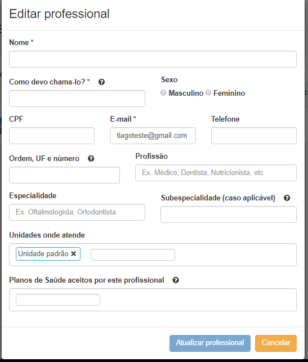Select the Feminino radio button
Screen dimensions: 308x362
coord(208,92)
